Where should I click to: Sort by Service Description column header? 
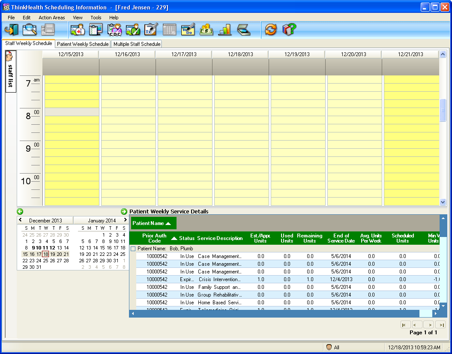pyautogui.click(x=220, y=238)
